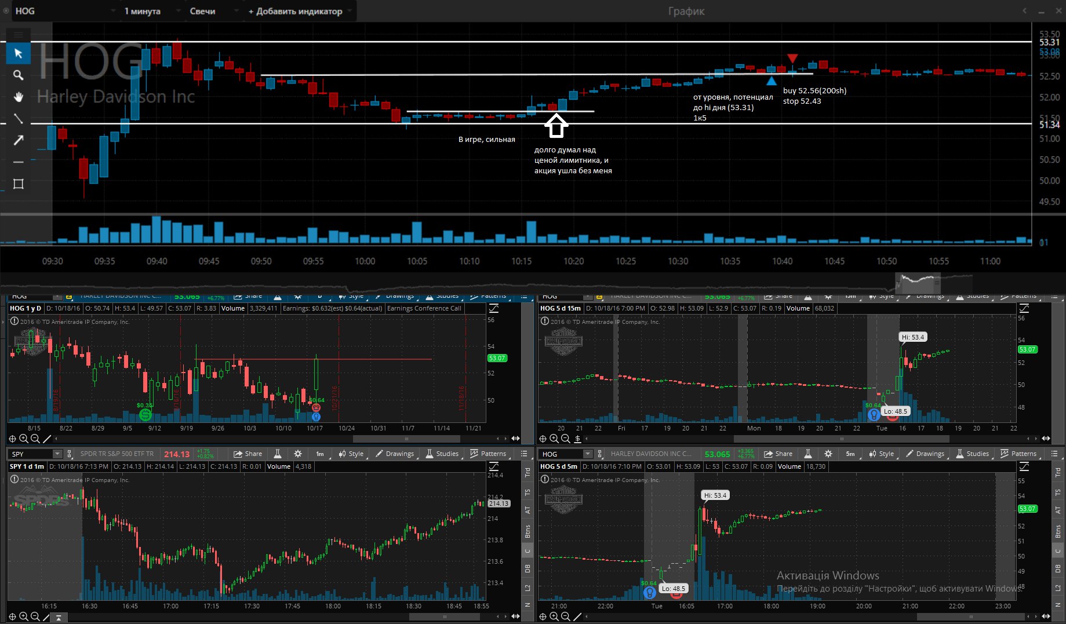This screenshot has height=624, width=1066.
Task: Open the Trd side tab of SPY chart
Action: 527,472
